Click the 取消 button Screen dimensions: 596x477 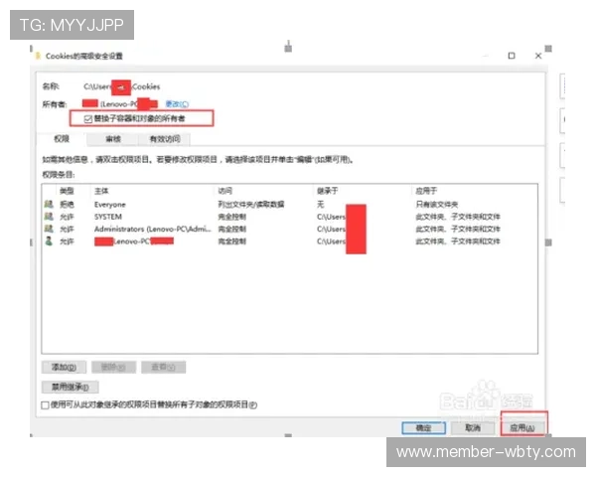[473, 428]
